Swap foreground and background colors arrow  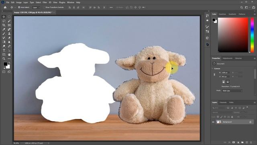(9, 63)
